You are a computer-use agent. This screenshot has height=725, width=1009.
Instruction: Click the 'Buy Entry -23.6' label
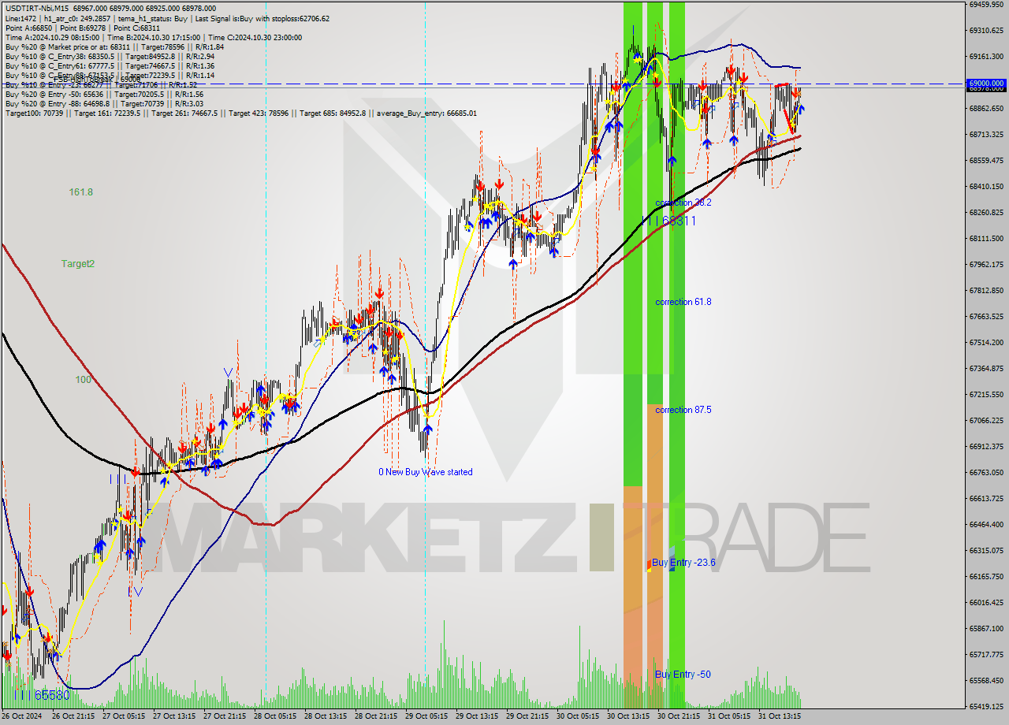tap(683, 563)
